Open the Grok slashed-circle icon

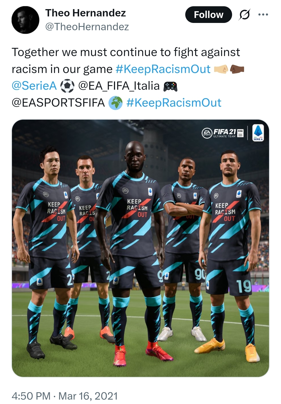click(245, 15)
